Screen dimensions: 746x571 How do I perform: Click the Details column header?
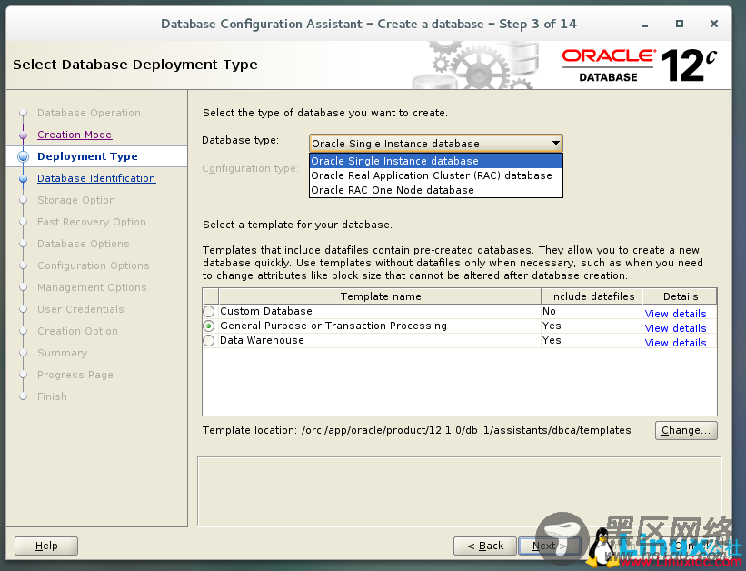(x=680, y=296)
